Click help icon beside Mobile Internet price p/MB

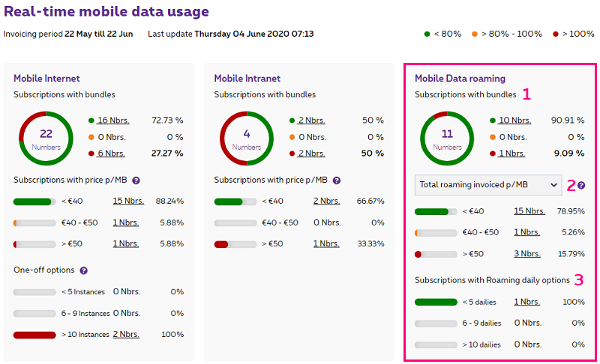pyautogui.click(x=136, y=181)
